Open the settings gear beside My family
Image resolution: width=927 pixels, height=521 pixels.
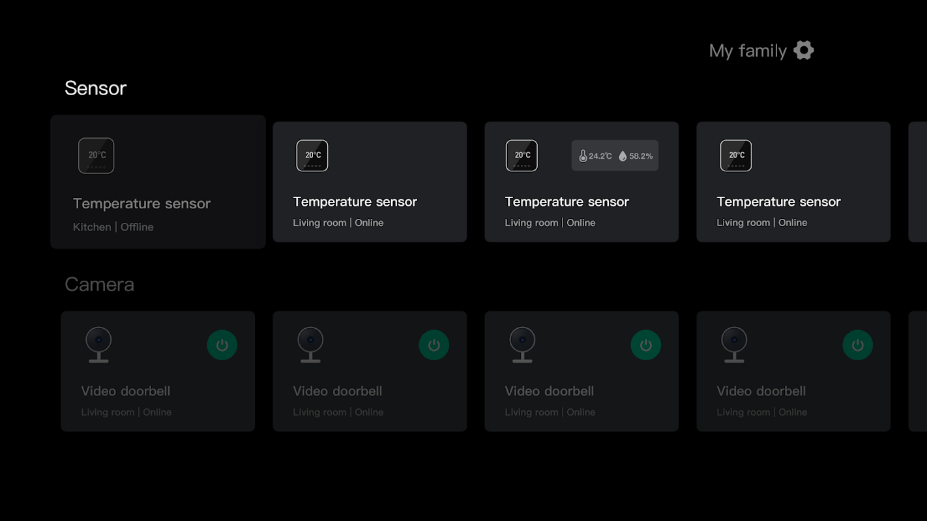[x=804, y=50]
